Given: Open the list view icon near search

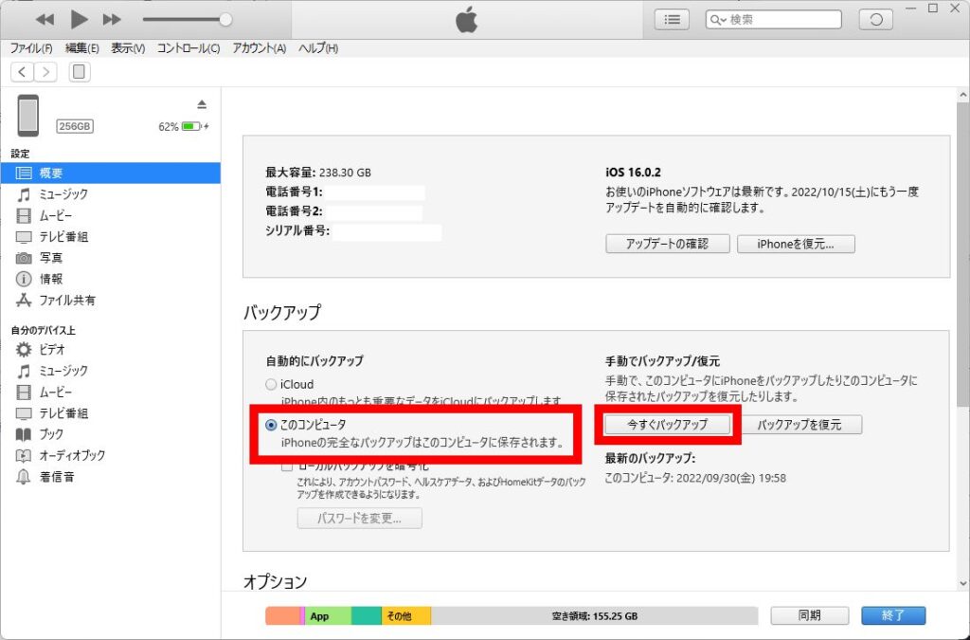Looking at the screenshot, I should 673,19.
